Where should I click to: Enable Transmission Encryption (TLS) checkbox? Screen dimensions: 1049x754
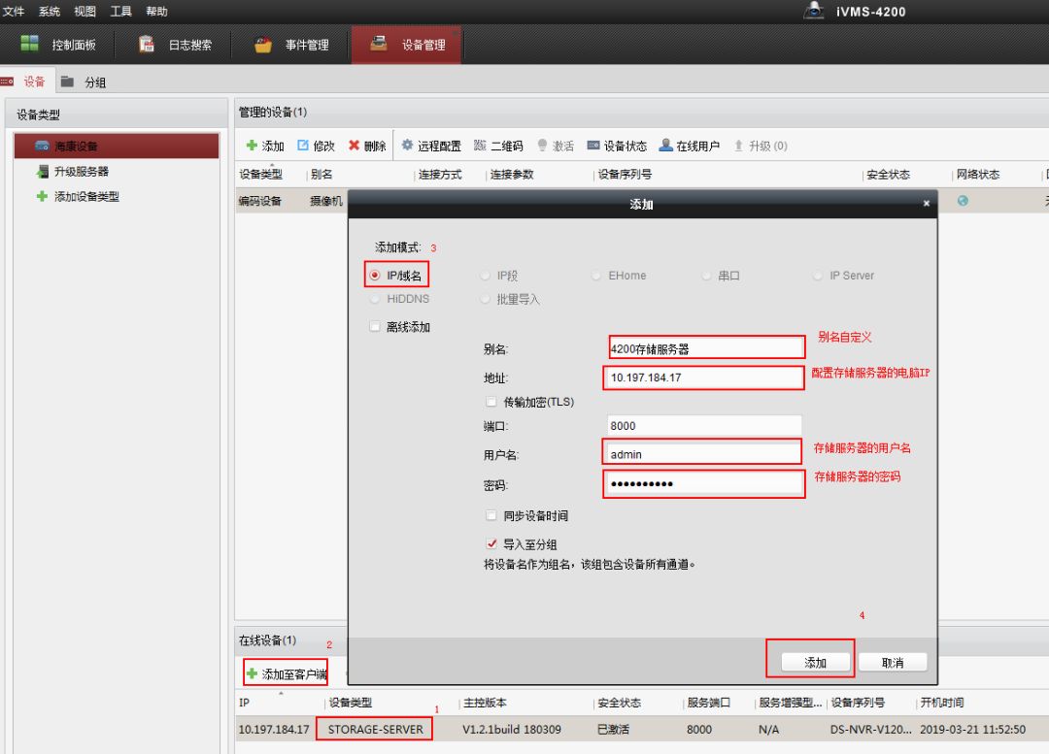click(491, 402)
